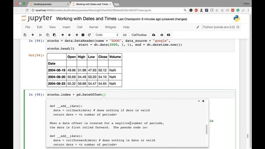Rename notebook via title Working with Dates and Times
265x149 pixels.
click(x=86, y=19)
